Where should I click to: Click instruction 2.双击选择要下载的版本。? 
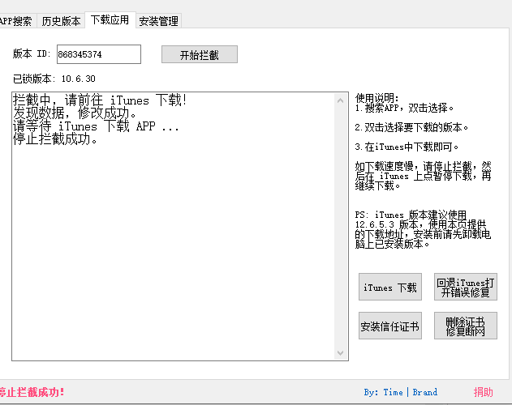point(411,127)
